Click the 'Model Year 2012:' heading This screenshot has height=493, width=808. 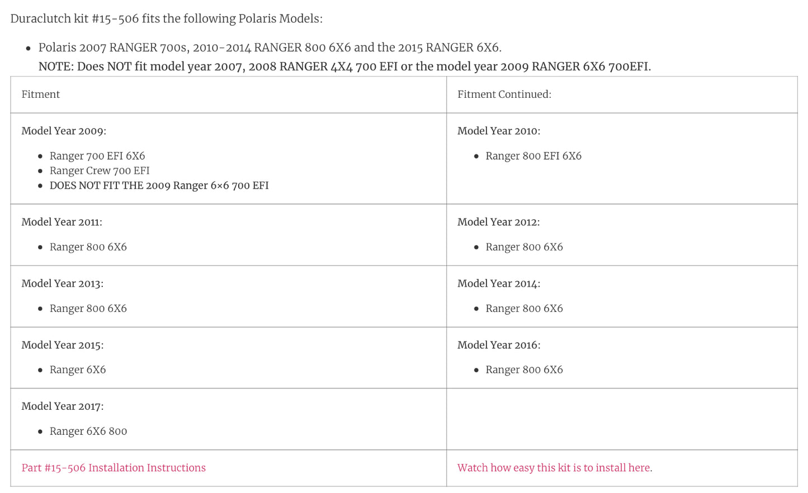499,222
